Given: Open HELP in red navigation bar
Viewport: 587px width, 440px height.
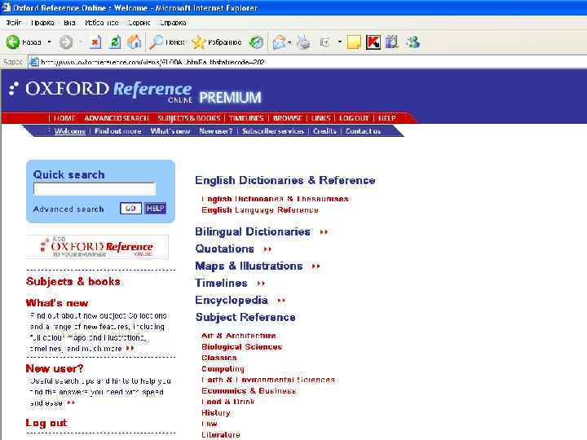Looking at the screenshot, I should [386, 118].
